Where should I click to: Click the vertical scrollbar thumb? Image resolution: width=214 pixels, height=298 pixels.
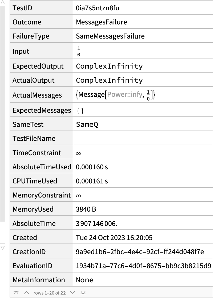pyautogui.click(x=2, y=114)
